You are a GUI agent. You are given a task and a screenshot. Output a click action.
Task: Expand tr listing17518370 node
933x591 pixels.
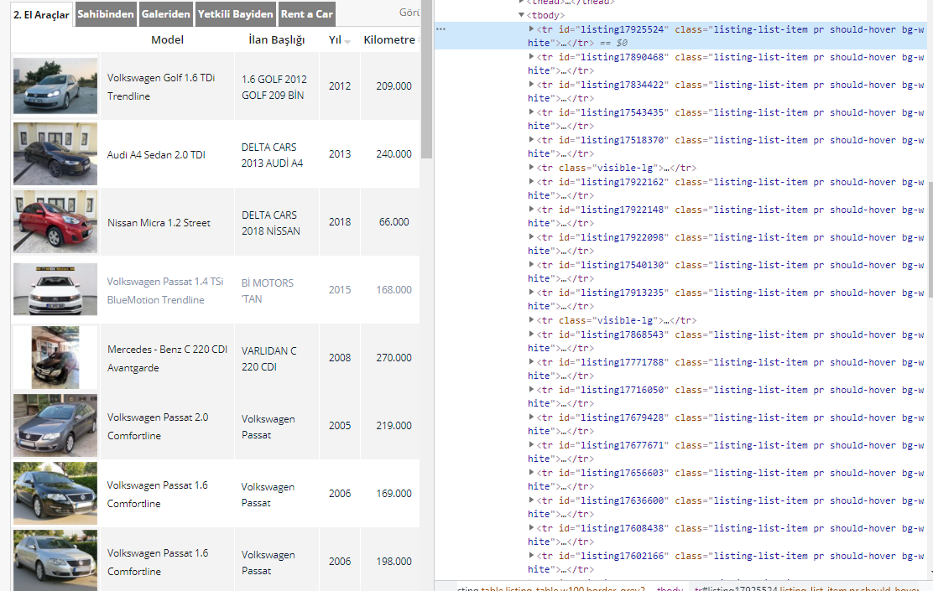pyautogui.click(x=531, y=140)
